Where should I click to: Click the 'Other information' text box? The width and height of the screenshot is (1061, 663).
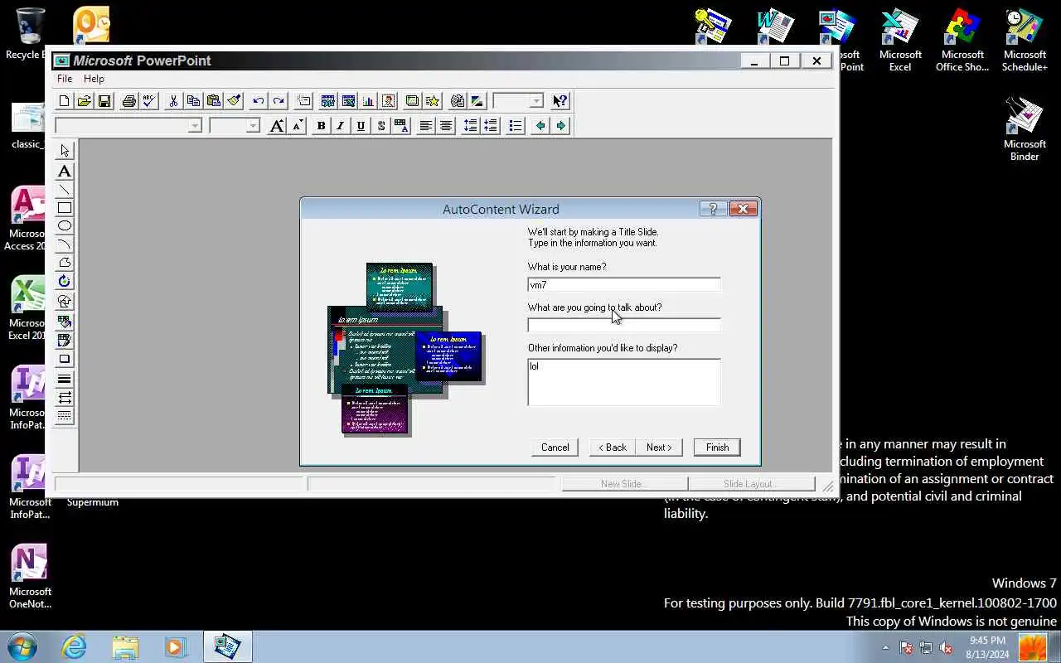click(624, 383)
